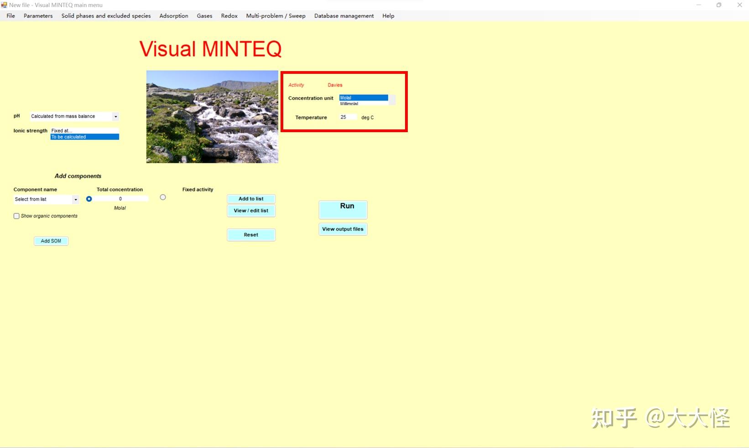
Task: Select Millimolal as concentration unit
Action: pyautogui.click(x=349, y=103)
